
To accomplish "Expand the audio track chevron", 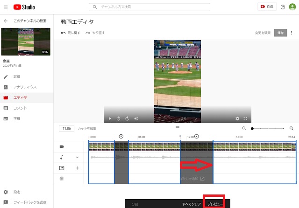I will coord(77,157).
